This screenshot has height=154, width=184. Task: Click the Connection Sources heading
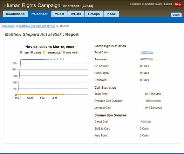(110, 115)
